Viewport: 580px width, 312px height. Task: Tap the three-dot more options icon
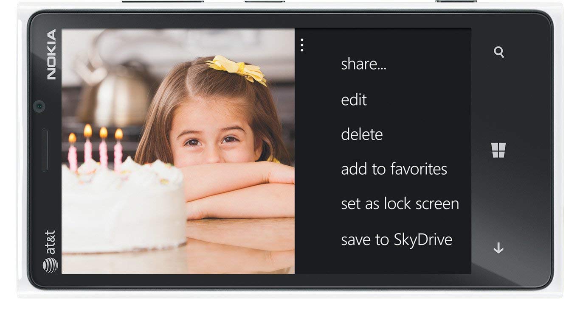(x=302, y=45)
